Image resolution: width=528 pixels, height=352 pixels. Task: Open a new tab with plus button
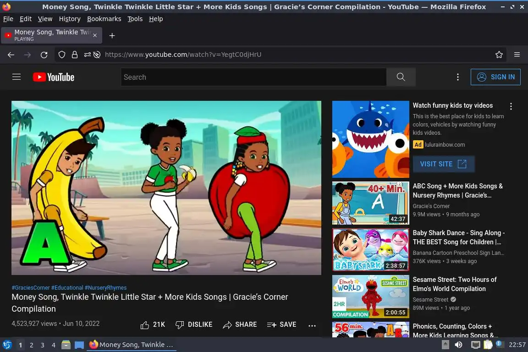click(x=112, y=35)
